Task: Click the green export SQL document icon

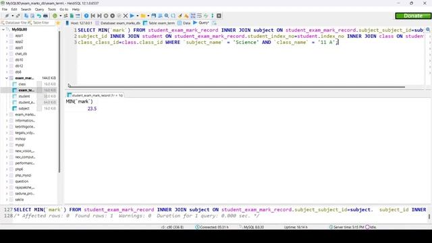Action: [72, 16]
